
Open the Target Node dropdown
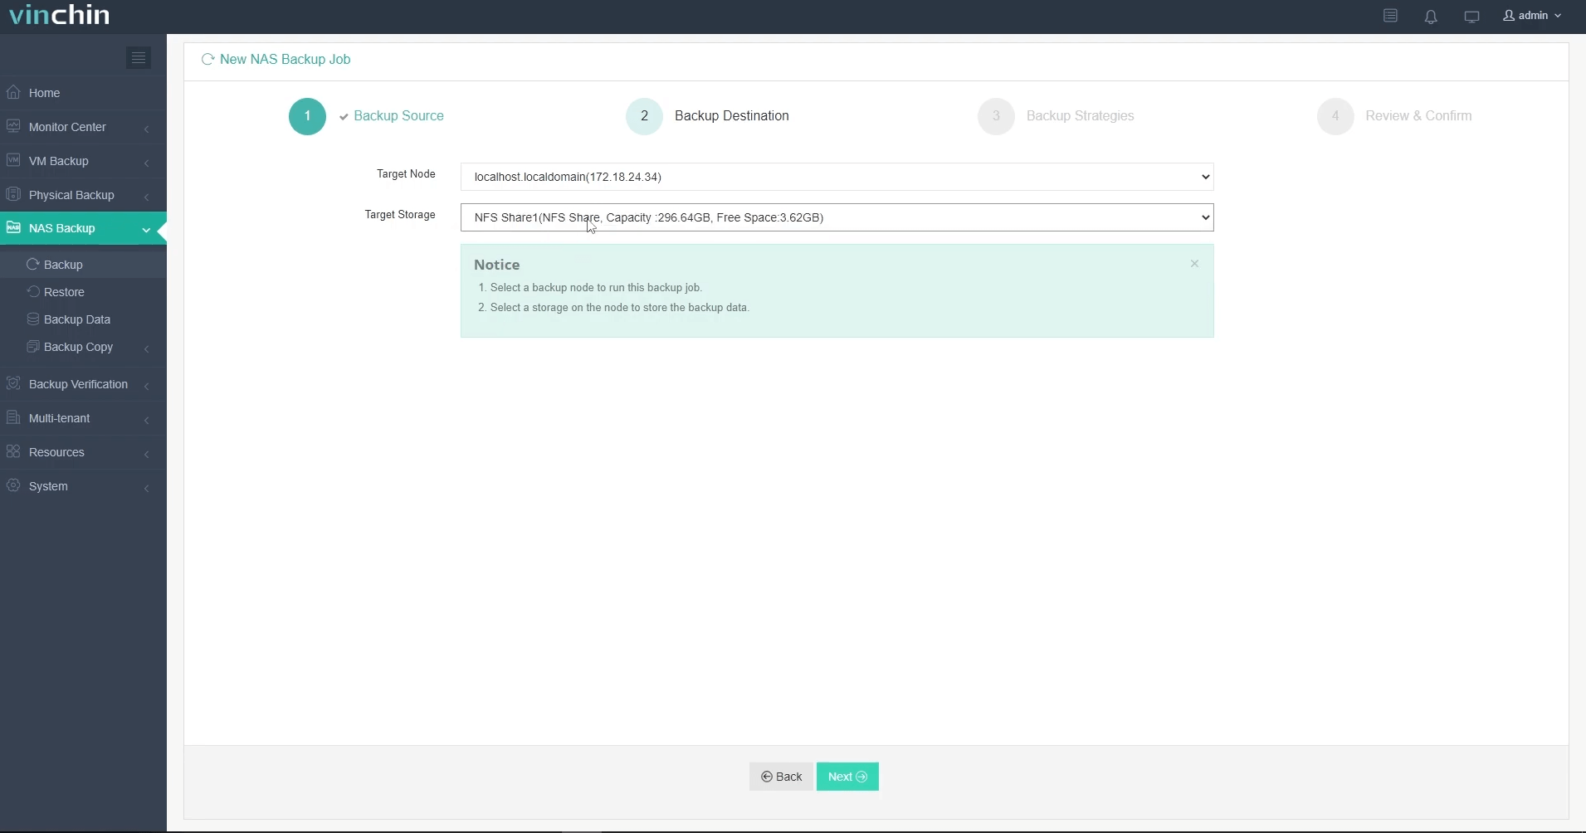tap(837, 177)
